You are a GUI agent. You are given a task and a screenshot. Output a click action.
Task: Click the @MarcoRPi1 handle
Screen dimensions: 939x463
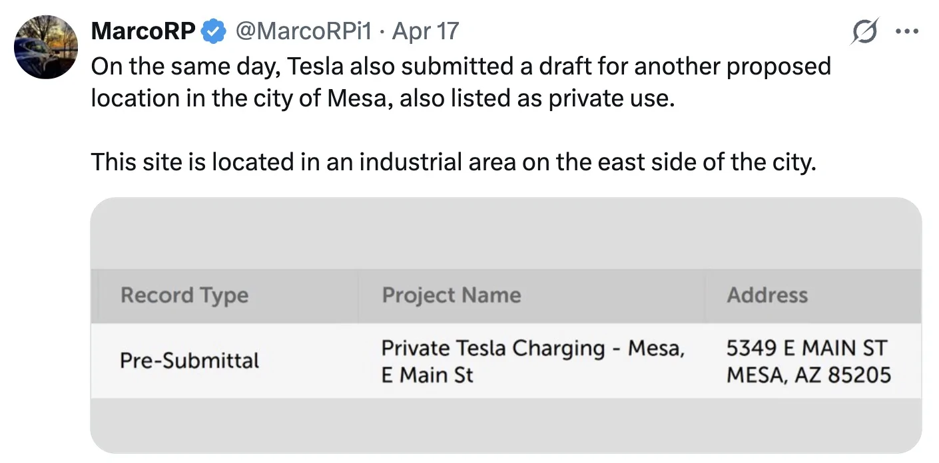click(303, 30)
